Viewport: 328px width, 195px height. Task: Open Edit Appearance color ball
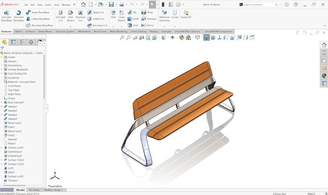pyautogui.click(x=182, y=38)
